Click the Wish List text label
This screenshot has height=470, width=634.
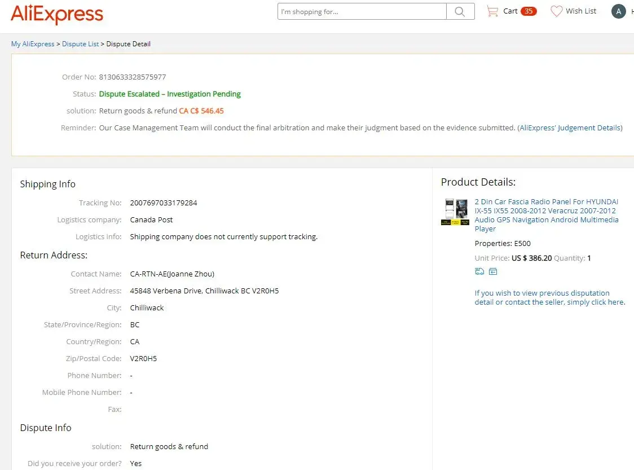pyautogui.click(x=581, y=11)
